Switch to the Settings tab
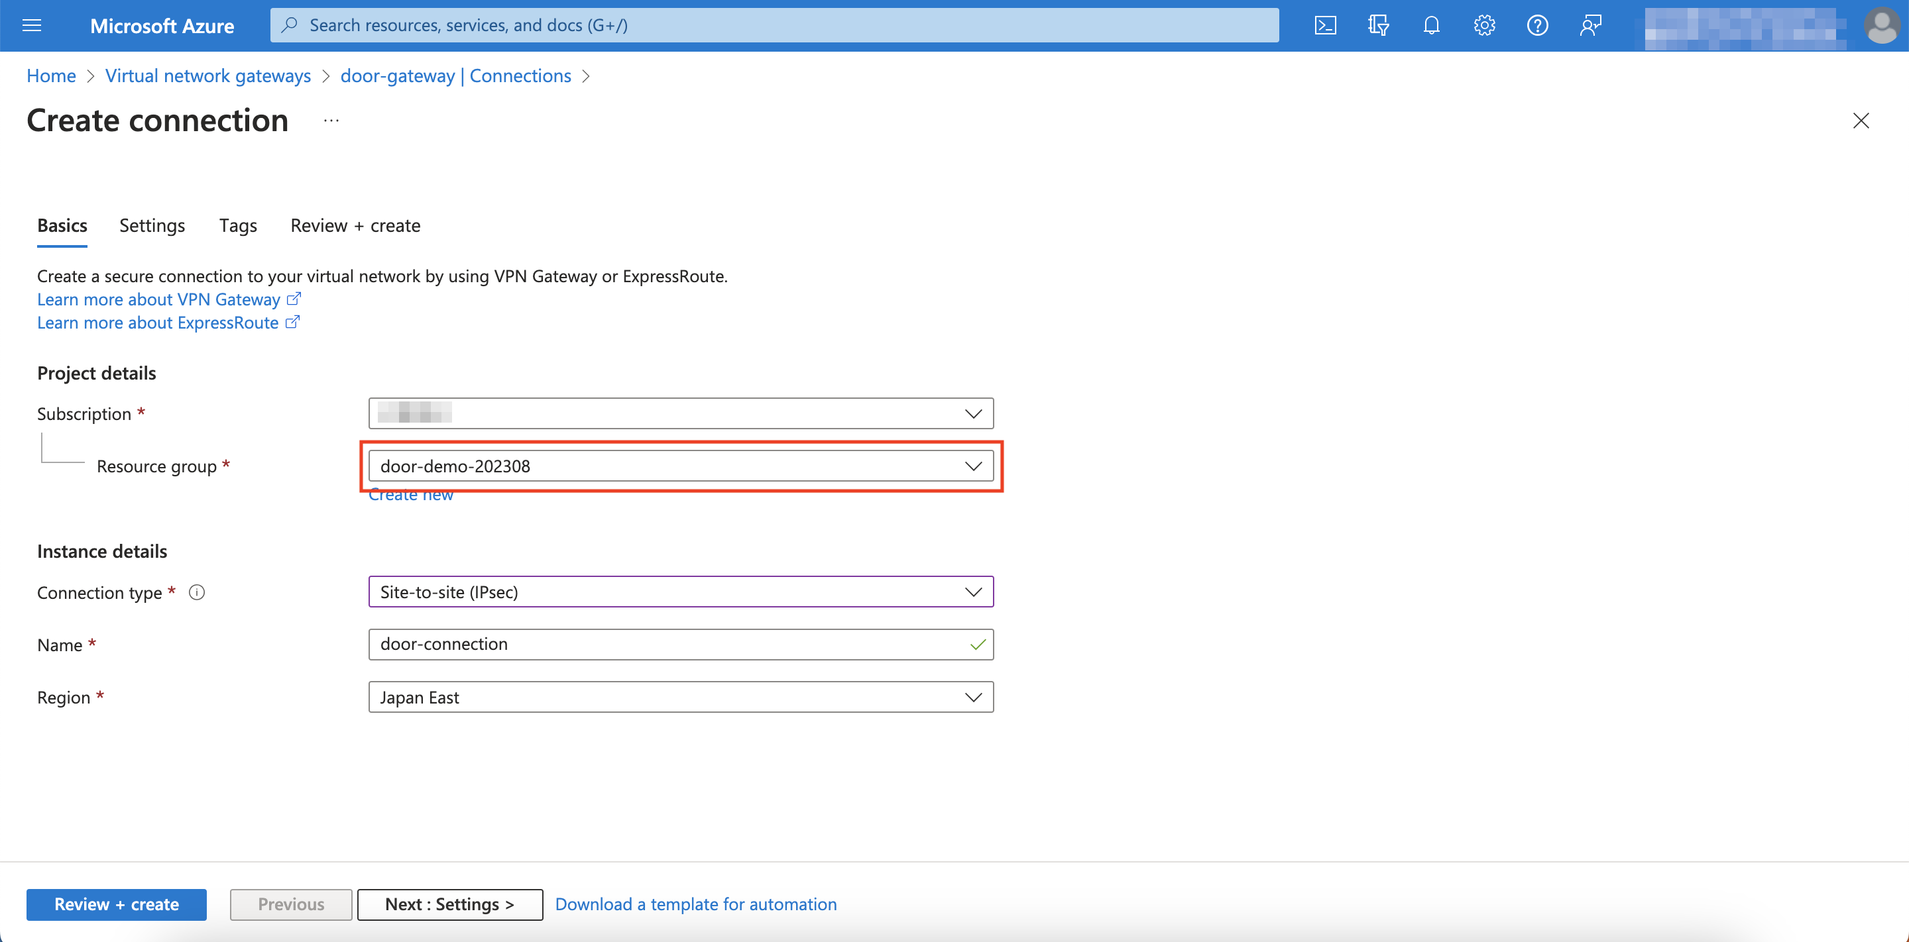 pos(152,226)
